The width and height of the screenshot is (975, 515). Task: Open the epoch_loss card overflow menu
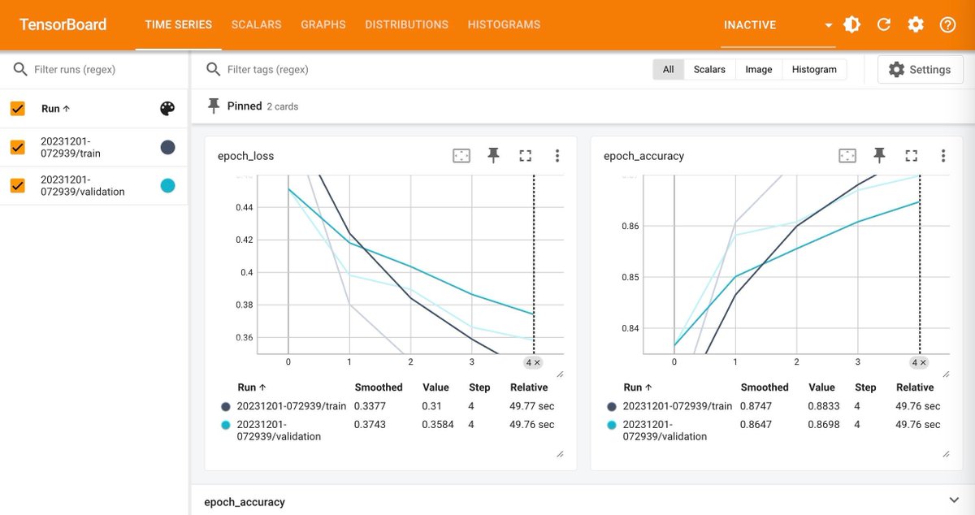pyautogui.click(x=557, y=155)
